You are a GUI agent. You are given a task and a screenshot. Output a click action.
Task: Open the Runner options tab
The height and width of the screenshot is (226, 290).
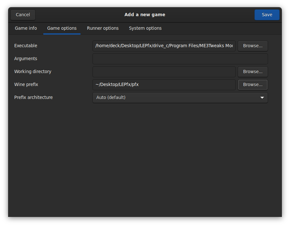(103, 28)
